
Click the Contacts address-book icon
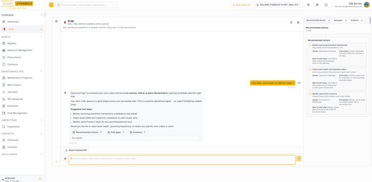tap(4, 147)
